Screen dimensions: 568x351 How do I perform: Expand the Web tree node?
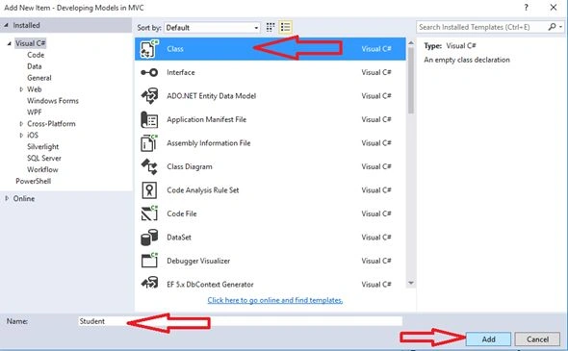[x=21, y=89]
